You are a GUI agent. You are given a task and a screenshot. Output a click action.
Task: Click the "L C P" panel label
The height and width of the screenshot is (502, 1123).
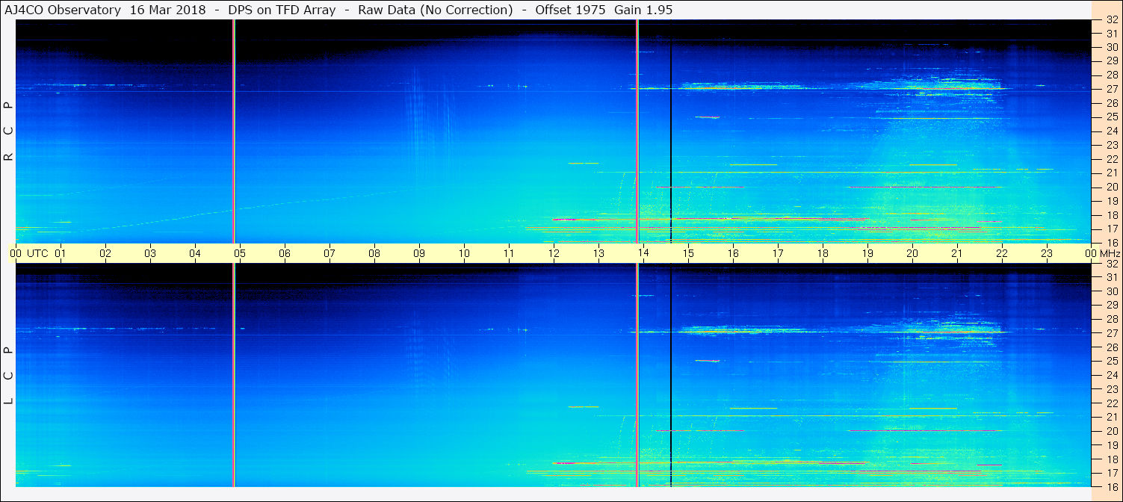point(8,376)
